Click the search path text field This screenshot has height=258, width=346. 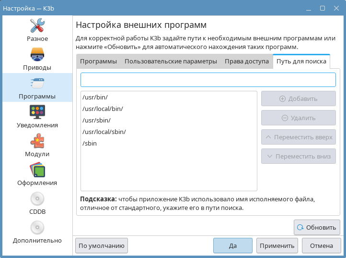[208, 80]
